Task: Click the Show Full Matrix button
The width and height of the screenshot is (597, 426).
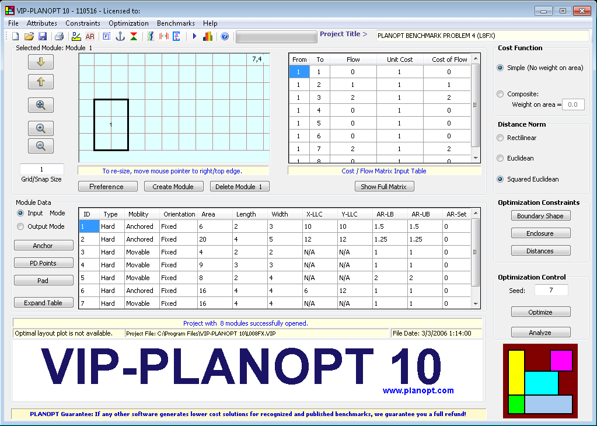Action: point(385,187)
